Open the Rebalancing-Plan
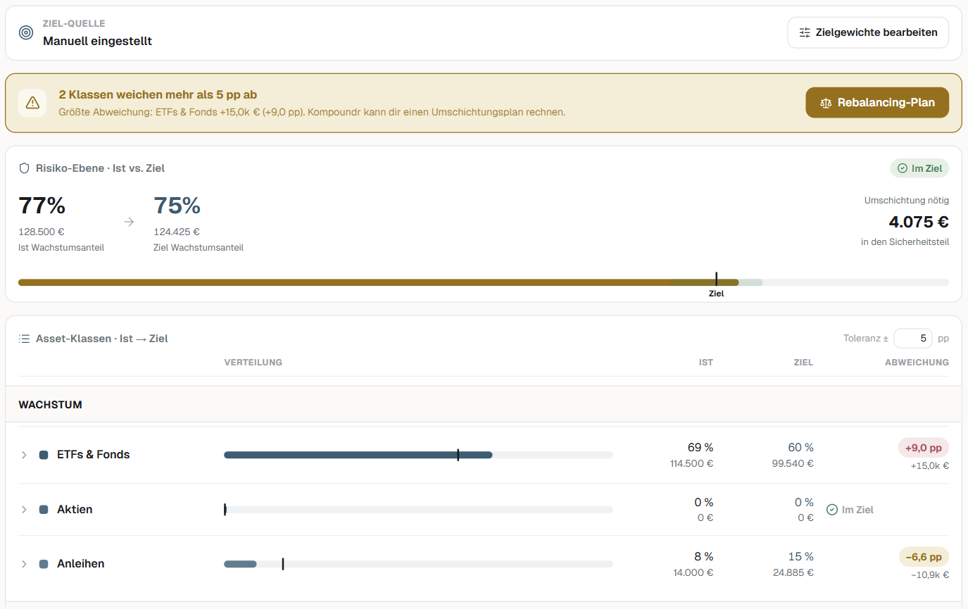Viewport: 968px width, 609px height. [x=877, y=103]
